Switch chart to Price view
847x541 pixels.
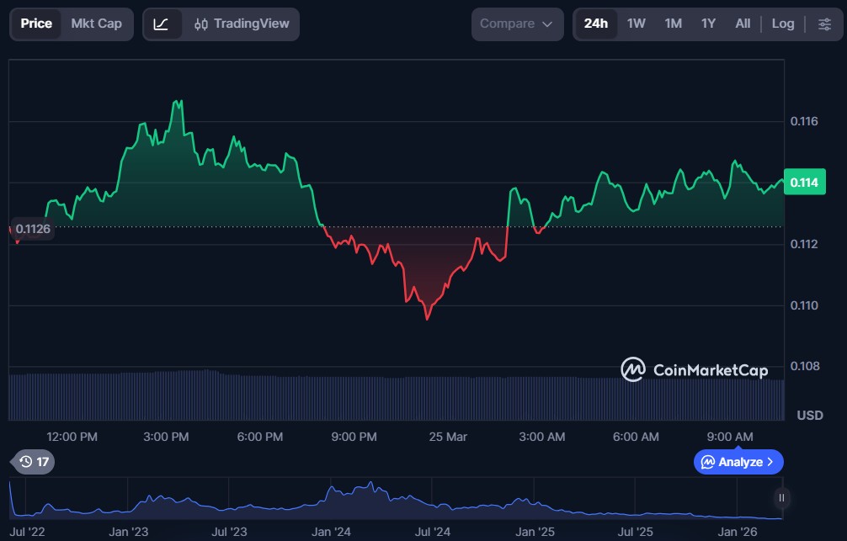[x=36, y=24]
